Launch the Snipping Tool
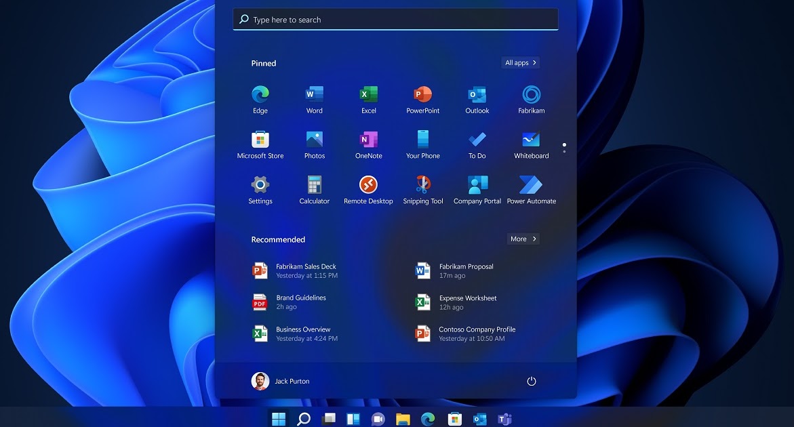Screen dimensions: 794x427 pos(423,190)
